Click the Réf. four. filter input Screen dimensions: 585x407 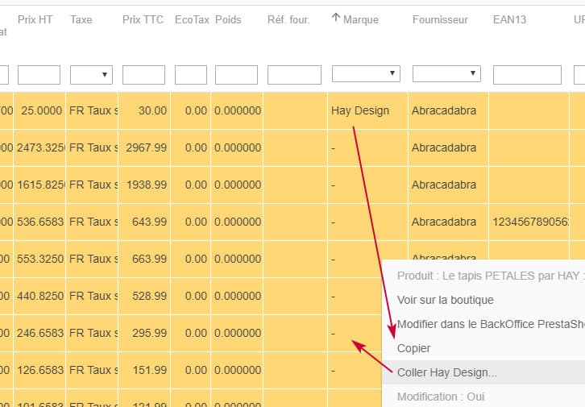(x=294, y=75)
